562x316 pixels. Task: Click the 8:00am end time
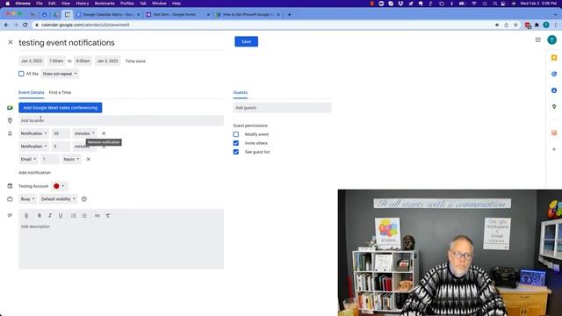(83, 61)
